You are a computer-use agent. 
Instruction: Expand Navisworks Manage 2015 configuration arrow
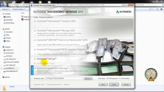[35, 35]
